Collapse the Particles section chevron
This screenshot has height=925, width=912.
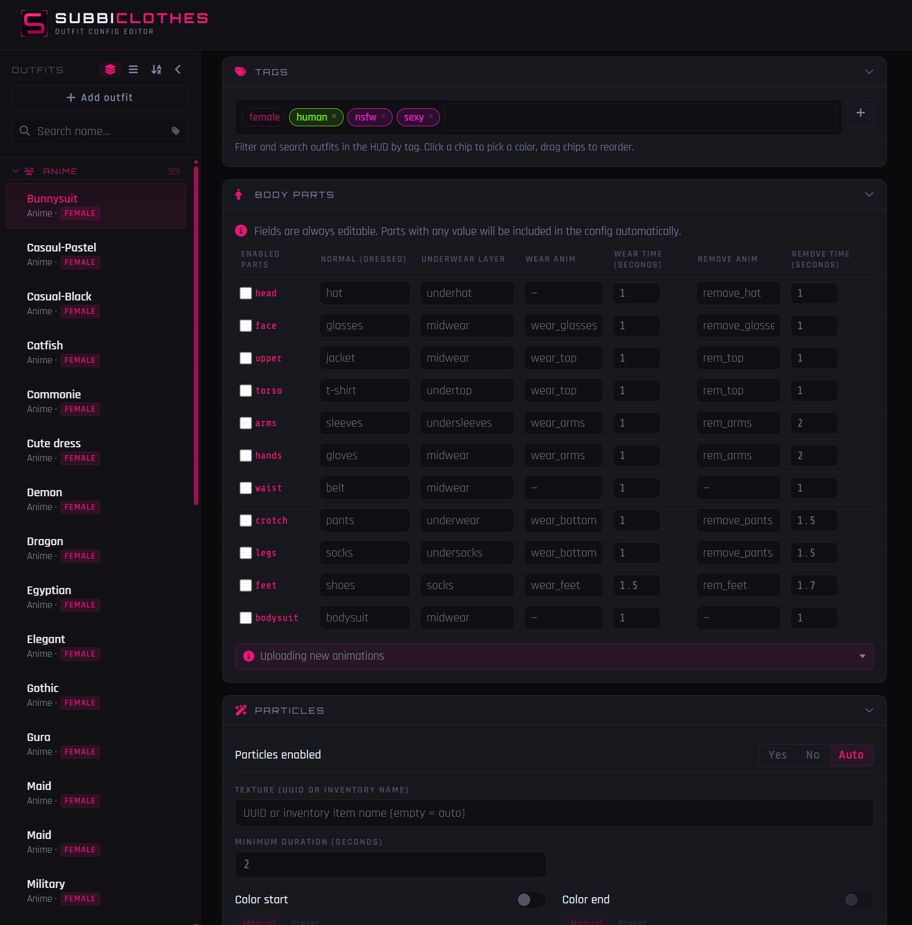[x=869, y=710]
